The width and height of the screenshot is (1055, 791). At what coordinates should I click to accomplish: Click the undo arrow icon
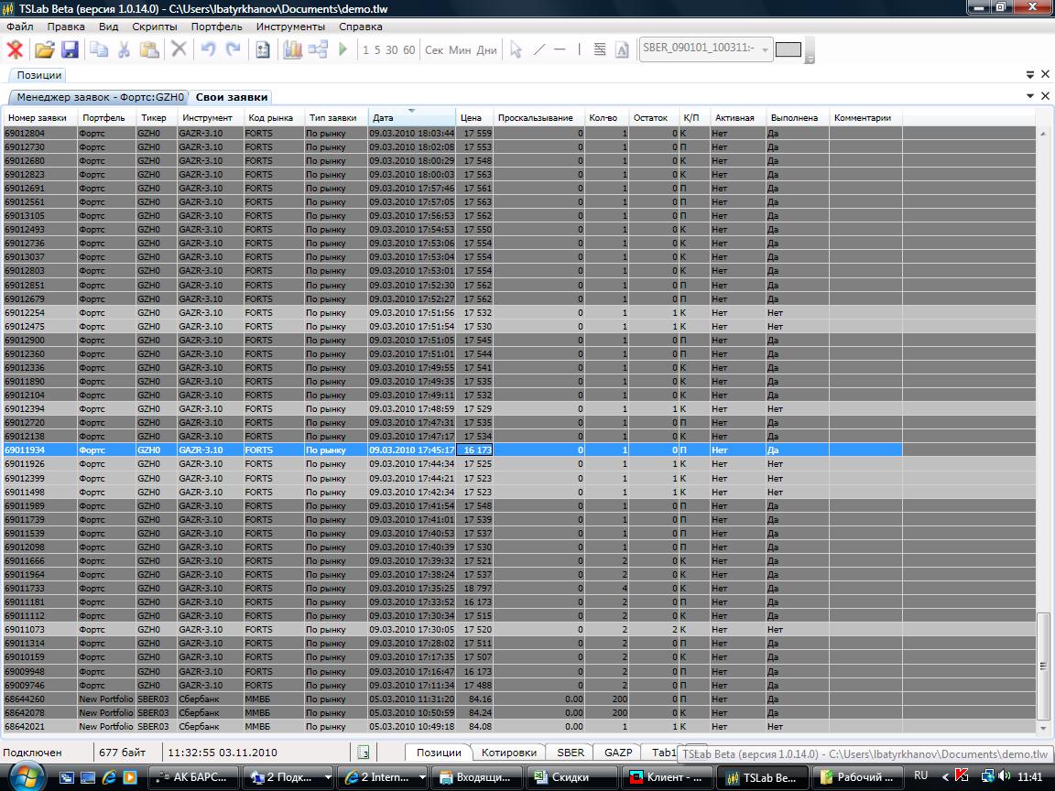[208, 49]
